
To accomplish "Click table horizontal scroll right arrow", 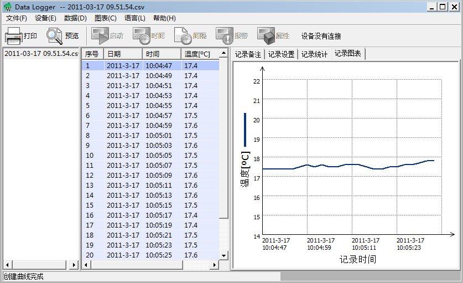I will click(215, 265).
